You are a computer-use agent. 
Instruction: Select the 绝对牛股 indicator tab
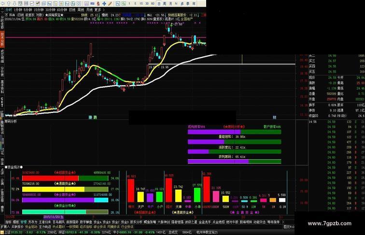[232, 222]
